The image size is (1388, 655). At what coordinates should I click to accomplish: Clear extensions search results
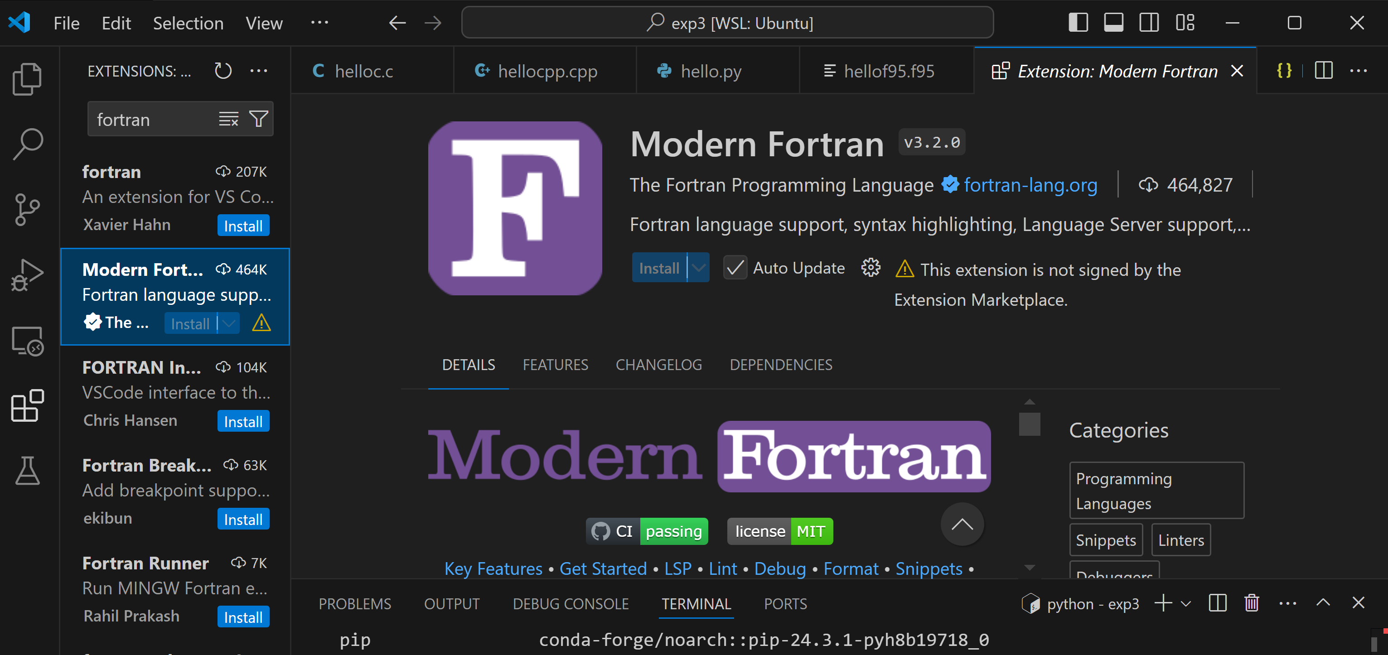point(228,119)
